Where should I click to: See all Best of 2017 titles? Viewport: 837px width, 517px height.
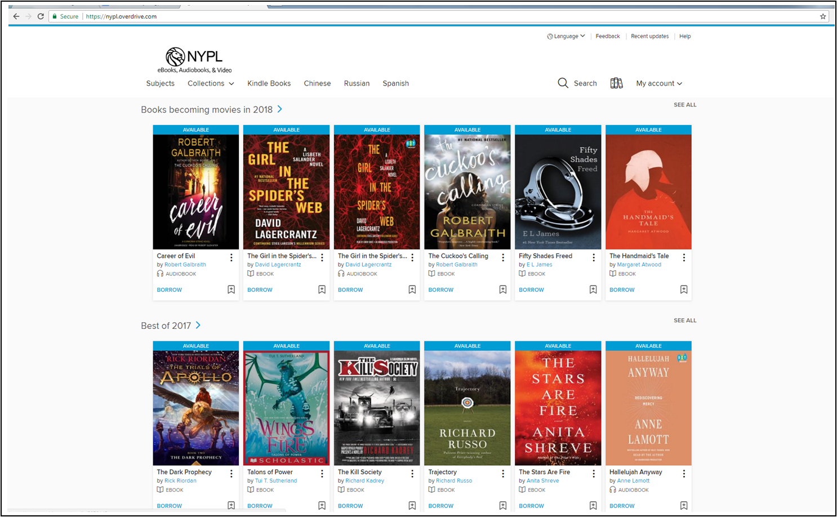[685, 320]
